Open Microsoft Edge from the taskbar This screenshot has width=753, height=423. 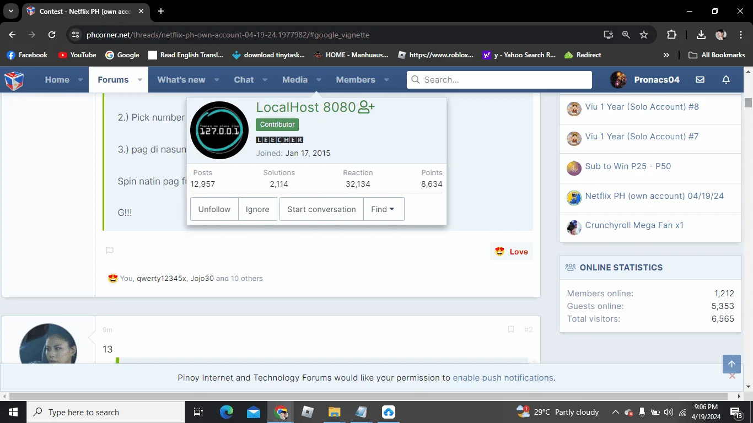click(x=227, y=412)
